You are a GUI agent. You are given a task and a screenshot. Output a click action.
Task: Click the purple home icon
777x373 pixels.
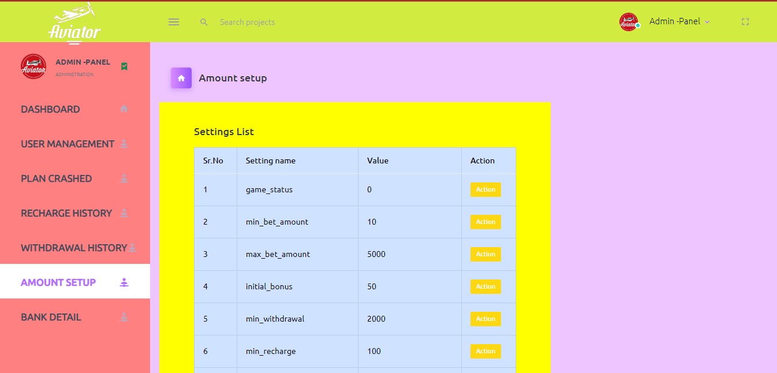[181, 78]
